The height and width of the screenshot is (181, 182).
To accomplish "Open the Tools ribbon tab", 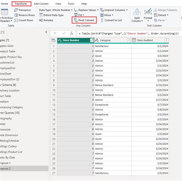I will tap(71, 4).
